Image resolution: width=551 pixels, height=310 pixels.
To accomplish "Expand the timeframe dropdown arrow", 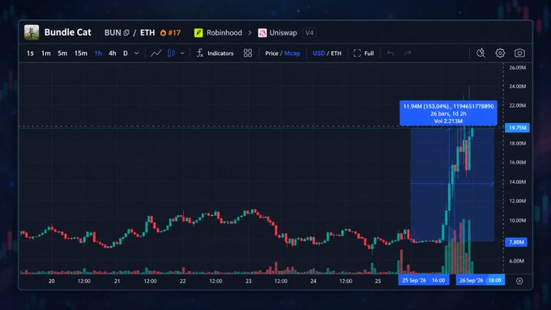I will point(137,53).
